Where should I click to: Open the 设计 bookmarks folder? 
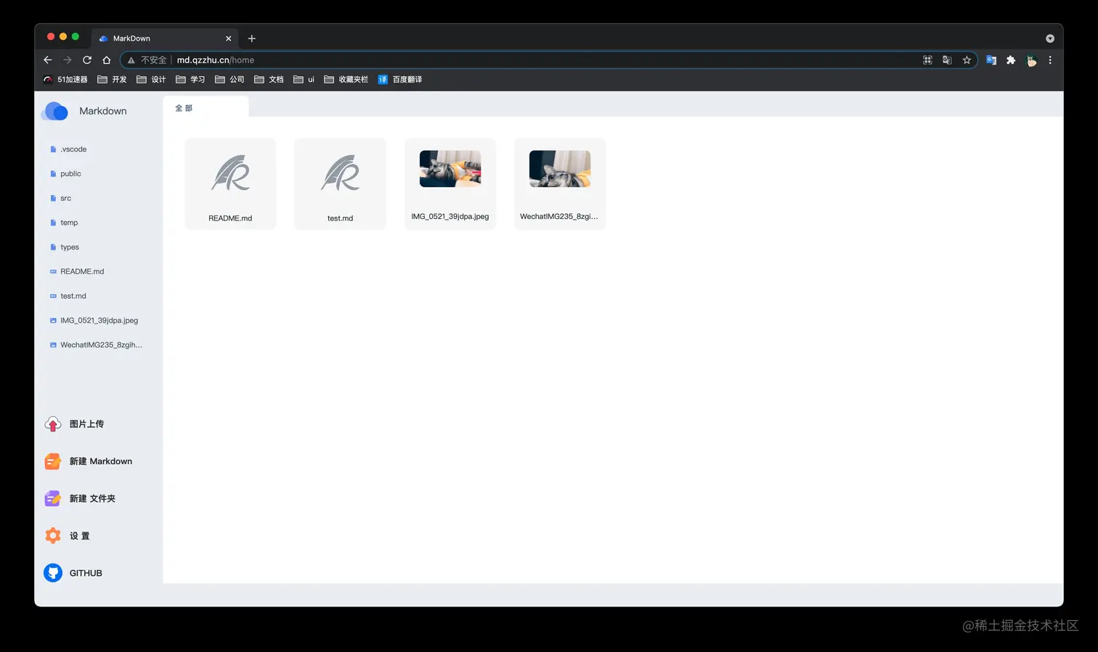click(151, 80)
